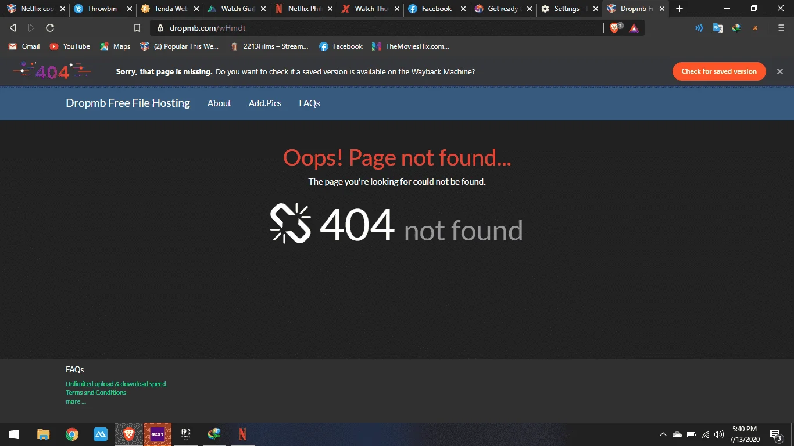The image size is (794, 446).
Task: Open Brave Rewards triangle icon
Action: point(634,28)
